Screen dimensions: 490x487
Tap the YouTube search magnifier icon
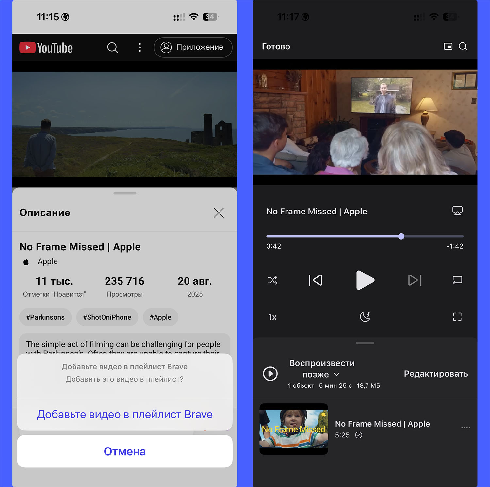[x=112, y=48]
